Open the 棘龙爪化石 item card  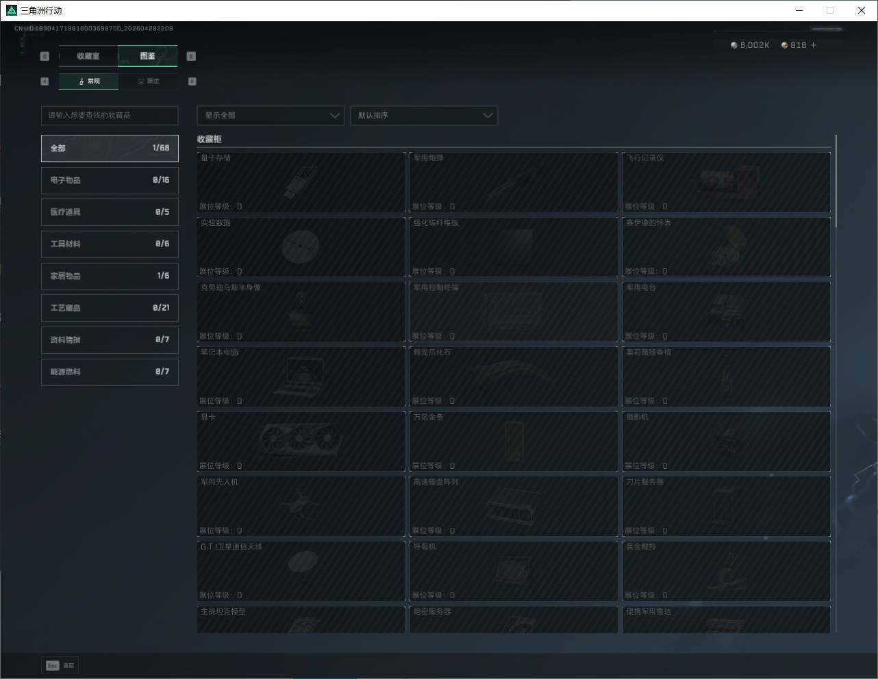pyautogui.click(x=514, y=376)
